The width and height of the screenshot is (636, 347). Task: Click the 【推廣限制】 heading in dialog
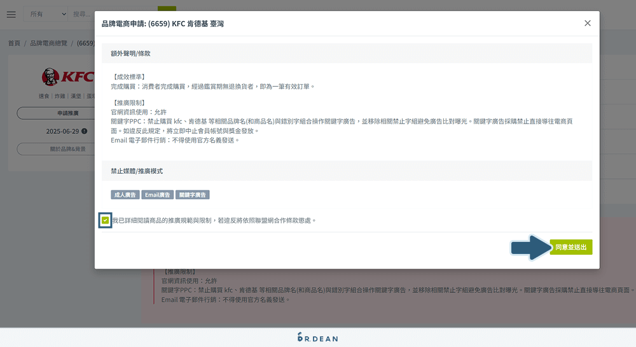click(x=129, y=103)
